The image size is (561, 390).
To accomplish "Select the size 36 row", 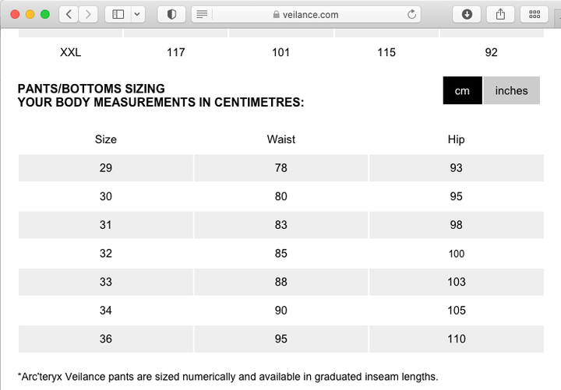I will pyautogui.click(x=280, y=339).
